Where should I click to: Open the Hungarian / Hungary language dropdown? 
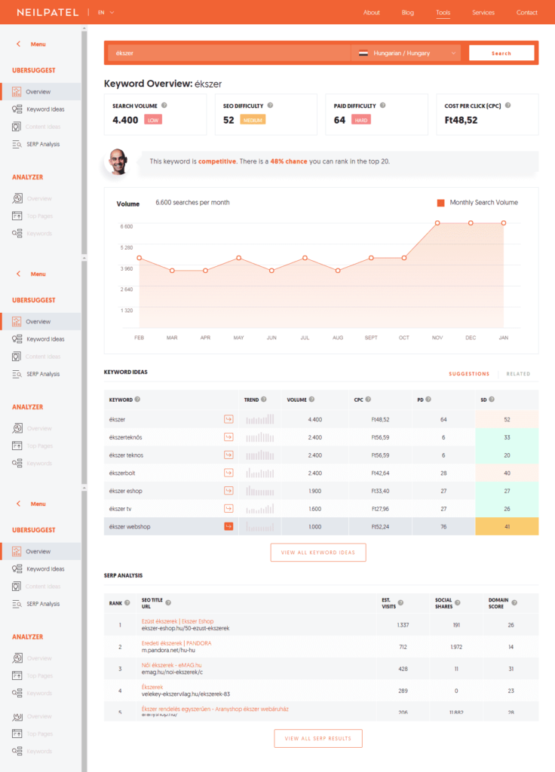406,54
